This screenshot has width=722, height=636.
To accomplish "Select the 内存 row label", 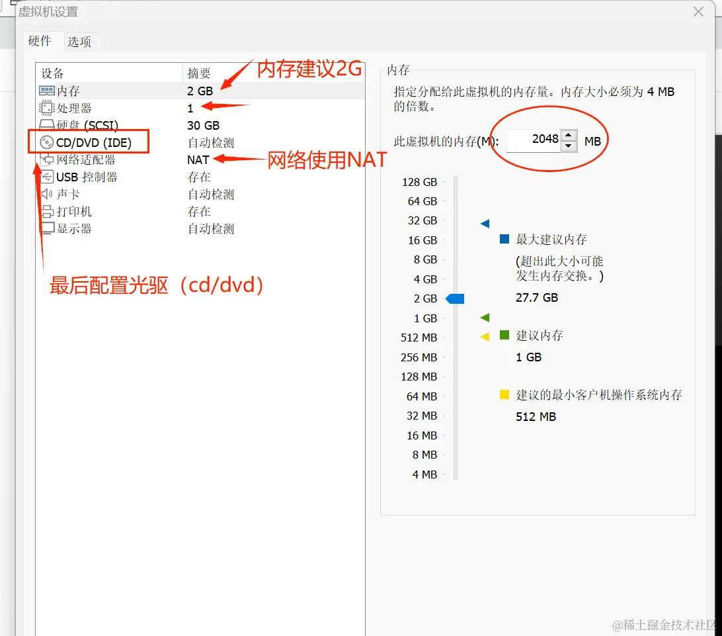I will pos(68,91).
